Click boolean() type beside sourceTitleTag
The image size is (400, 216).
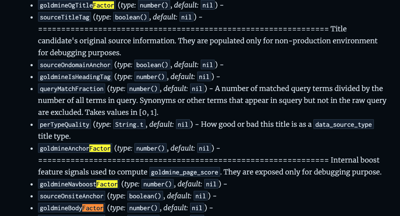[x=131, y=18]
